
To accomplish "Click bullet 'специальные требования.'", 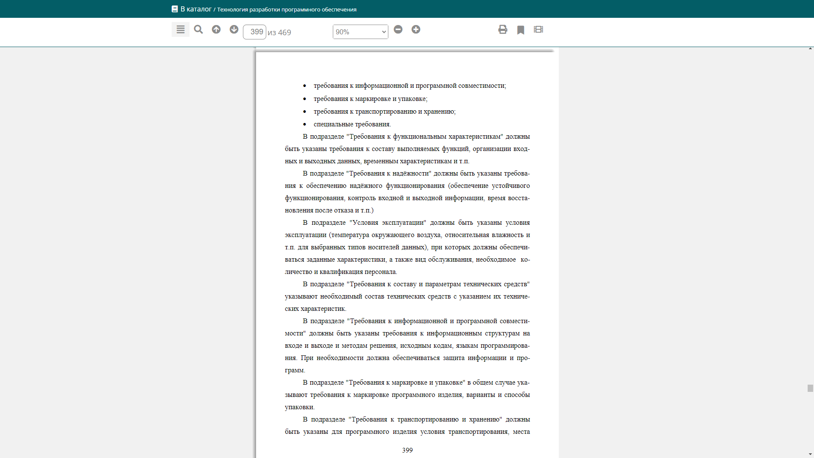I will (352, 124).
